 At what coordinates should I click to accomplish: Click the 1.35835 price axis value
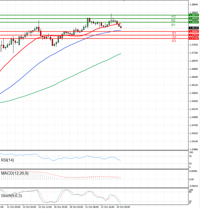coord(194,93)
